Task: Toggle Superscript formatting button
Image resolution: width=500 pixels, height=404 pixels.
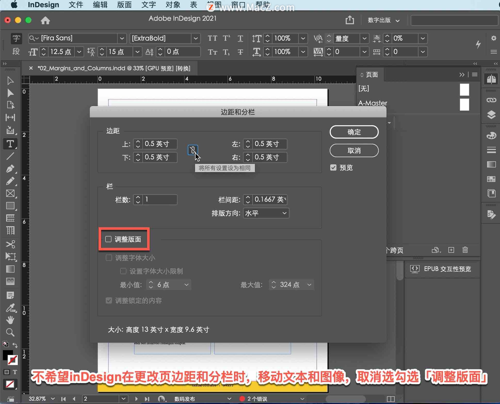Action: [x=226, y=38]
